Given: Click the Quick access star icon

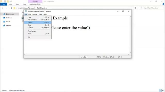Looking at the screenshot, I should 4,14.
